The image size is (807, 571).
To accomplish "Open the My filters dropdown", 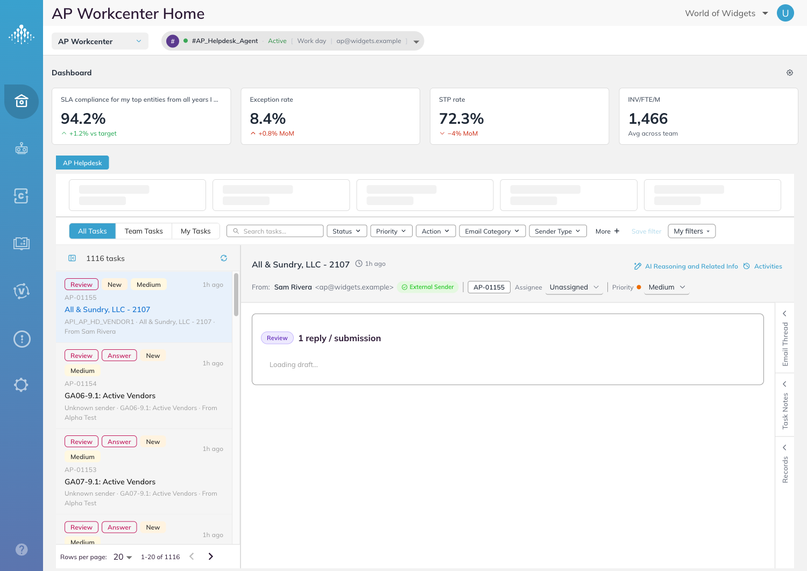I will point(692,231).
